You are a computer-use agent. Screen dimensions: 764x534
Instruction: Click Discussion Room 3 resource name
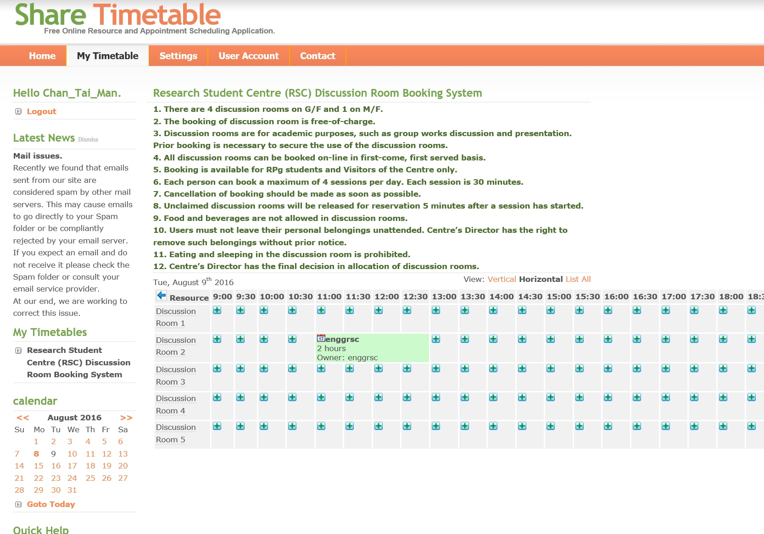point(176,375)
